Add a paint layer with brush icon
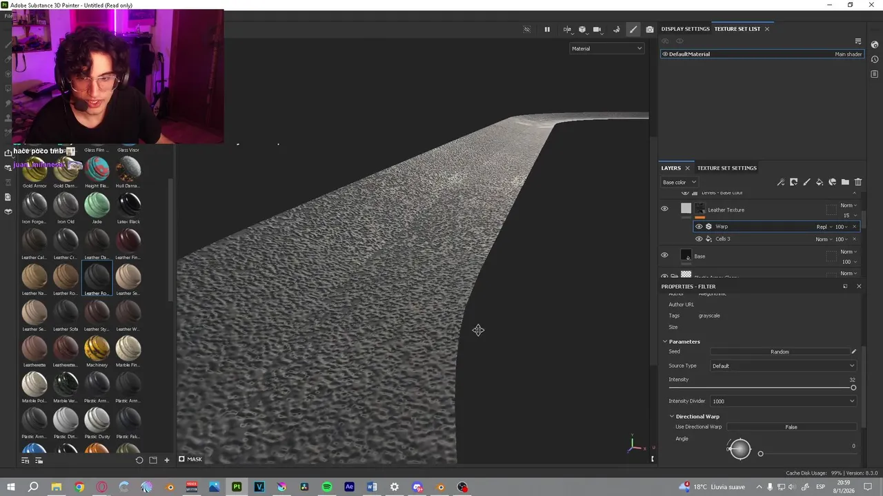 coord(806,182)
